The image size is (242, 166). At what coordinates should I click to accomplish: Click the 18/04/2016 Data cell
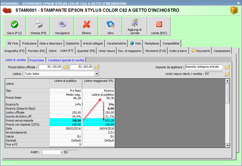click(99, 128)
